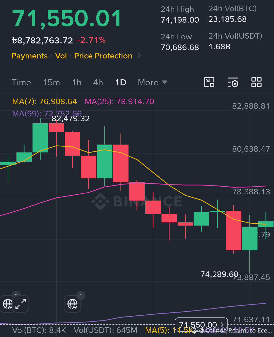Tap the 82,479.32 chart high label
274x337 pixels.
(71, 118)
